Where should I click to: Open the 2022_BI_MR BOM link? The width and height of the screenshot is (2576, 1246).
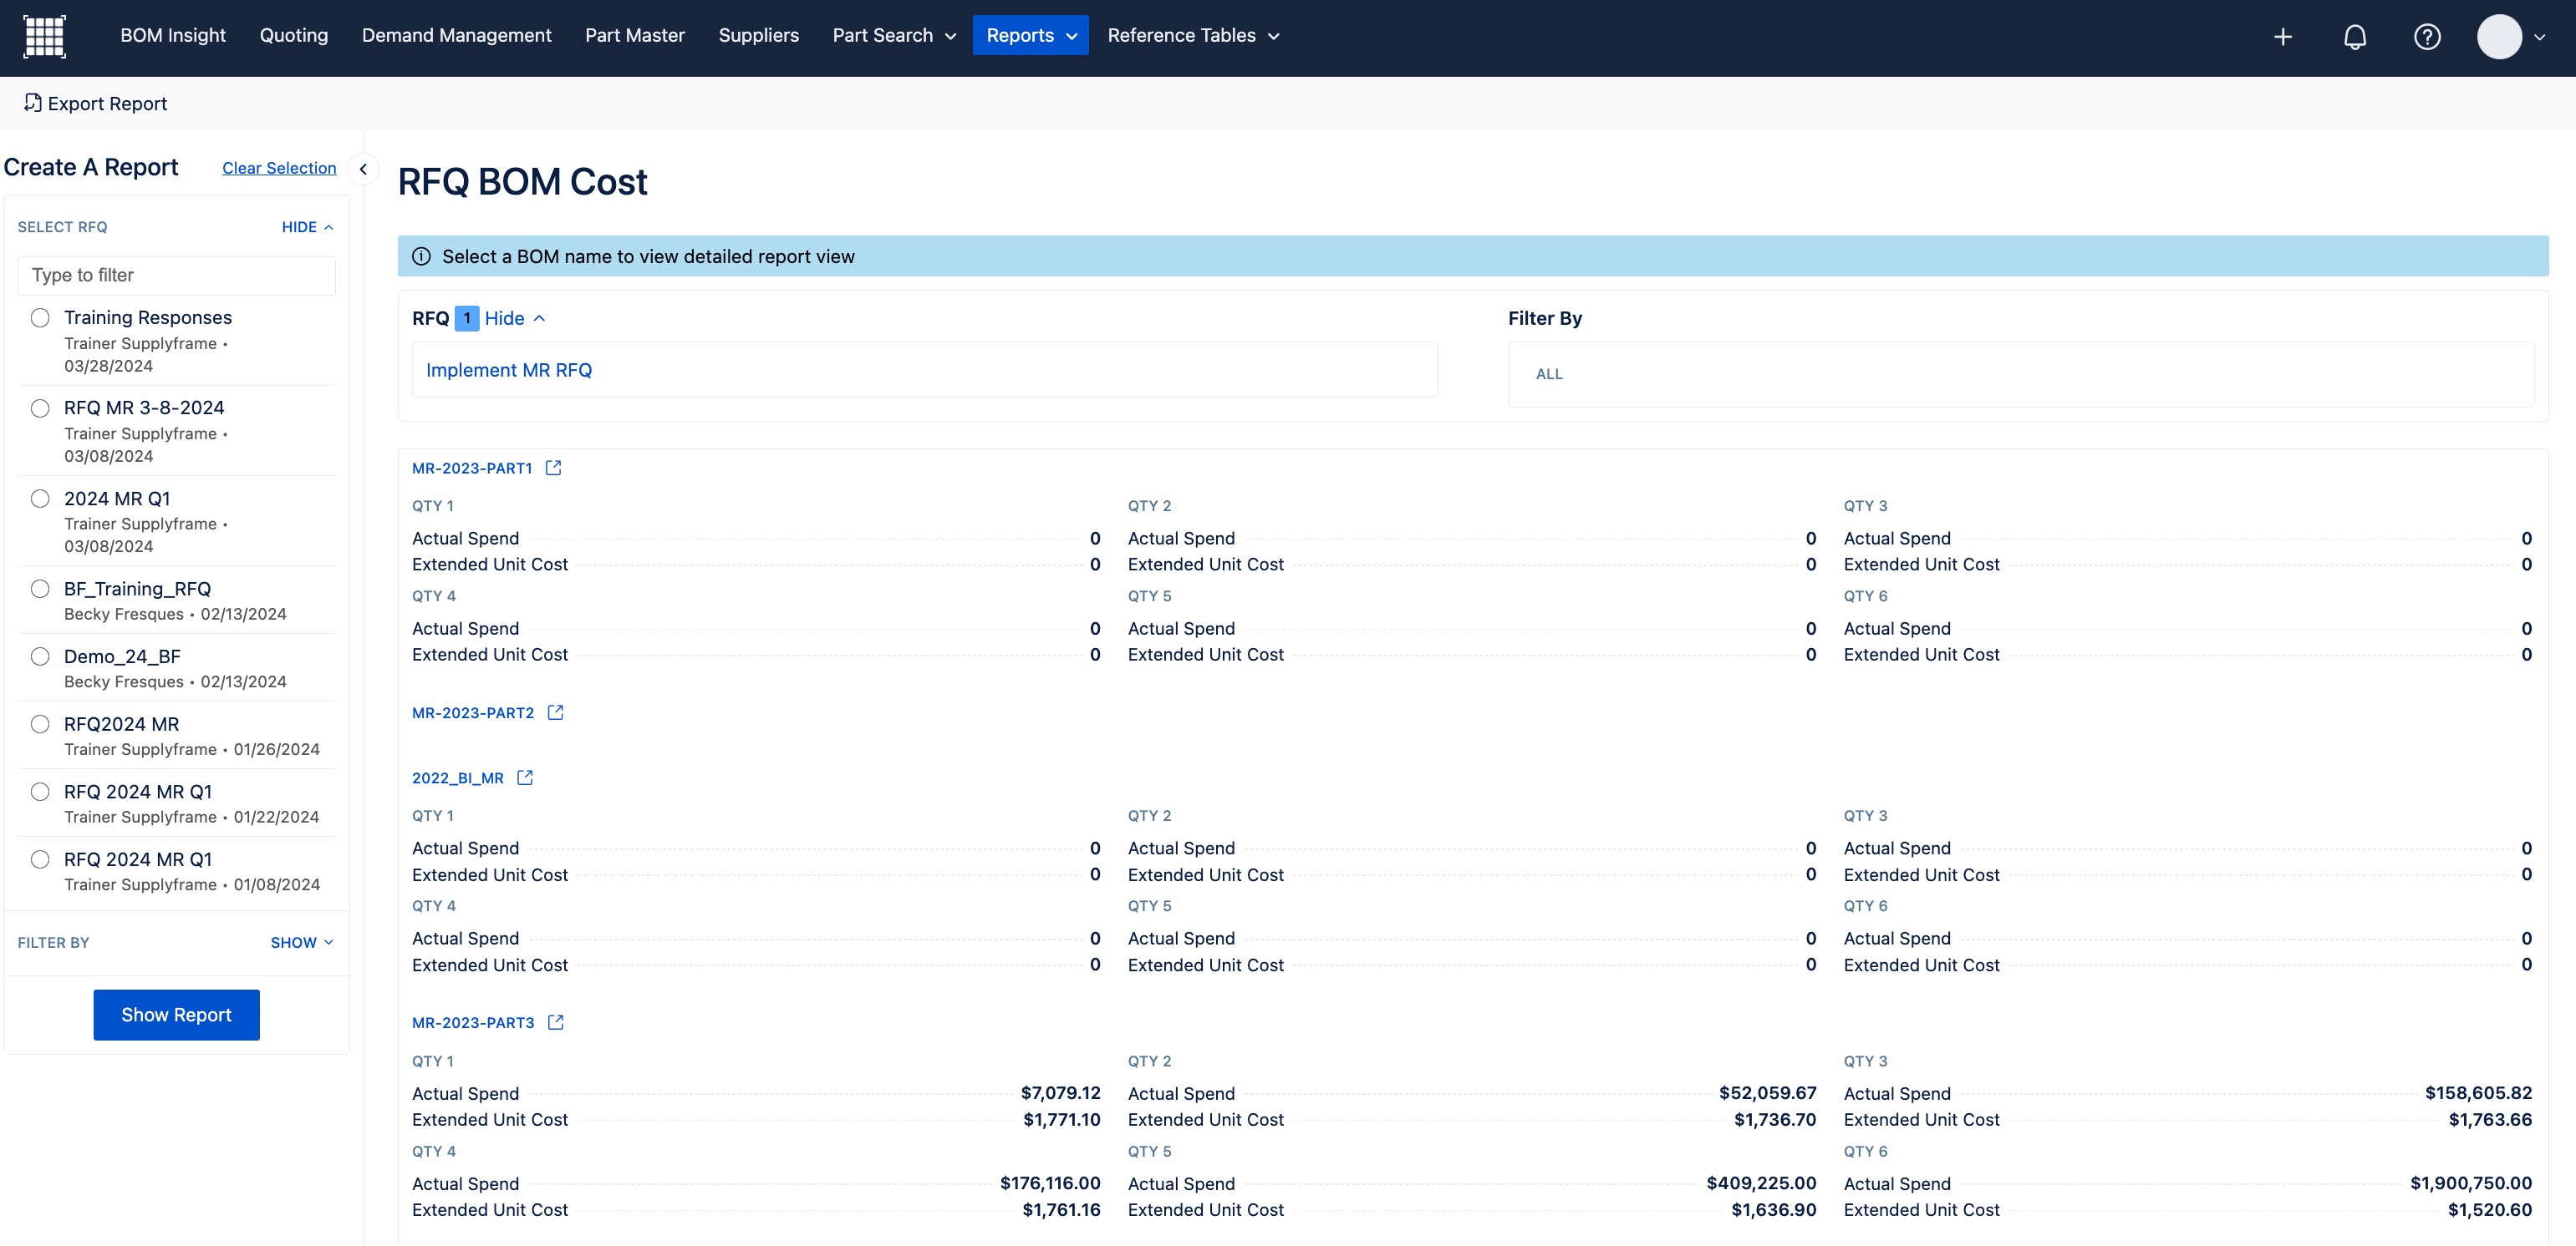click(x=458, y=777)
